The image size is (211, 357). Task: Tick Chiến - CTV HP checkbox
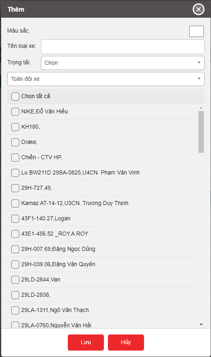pyautogui.click(x=15, y=157)
